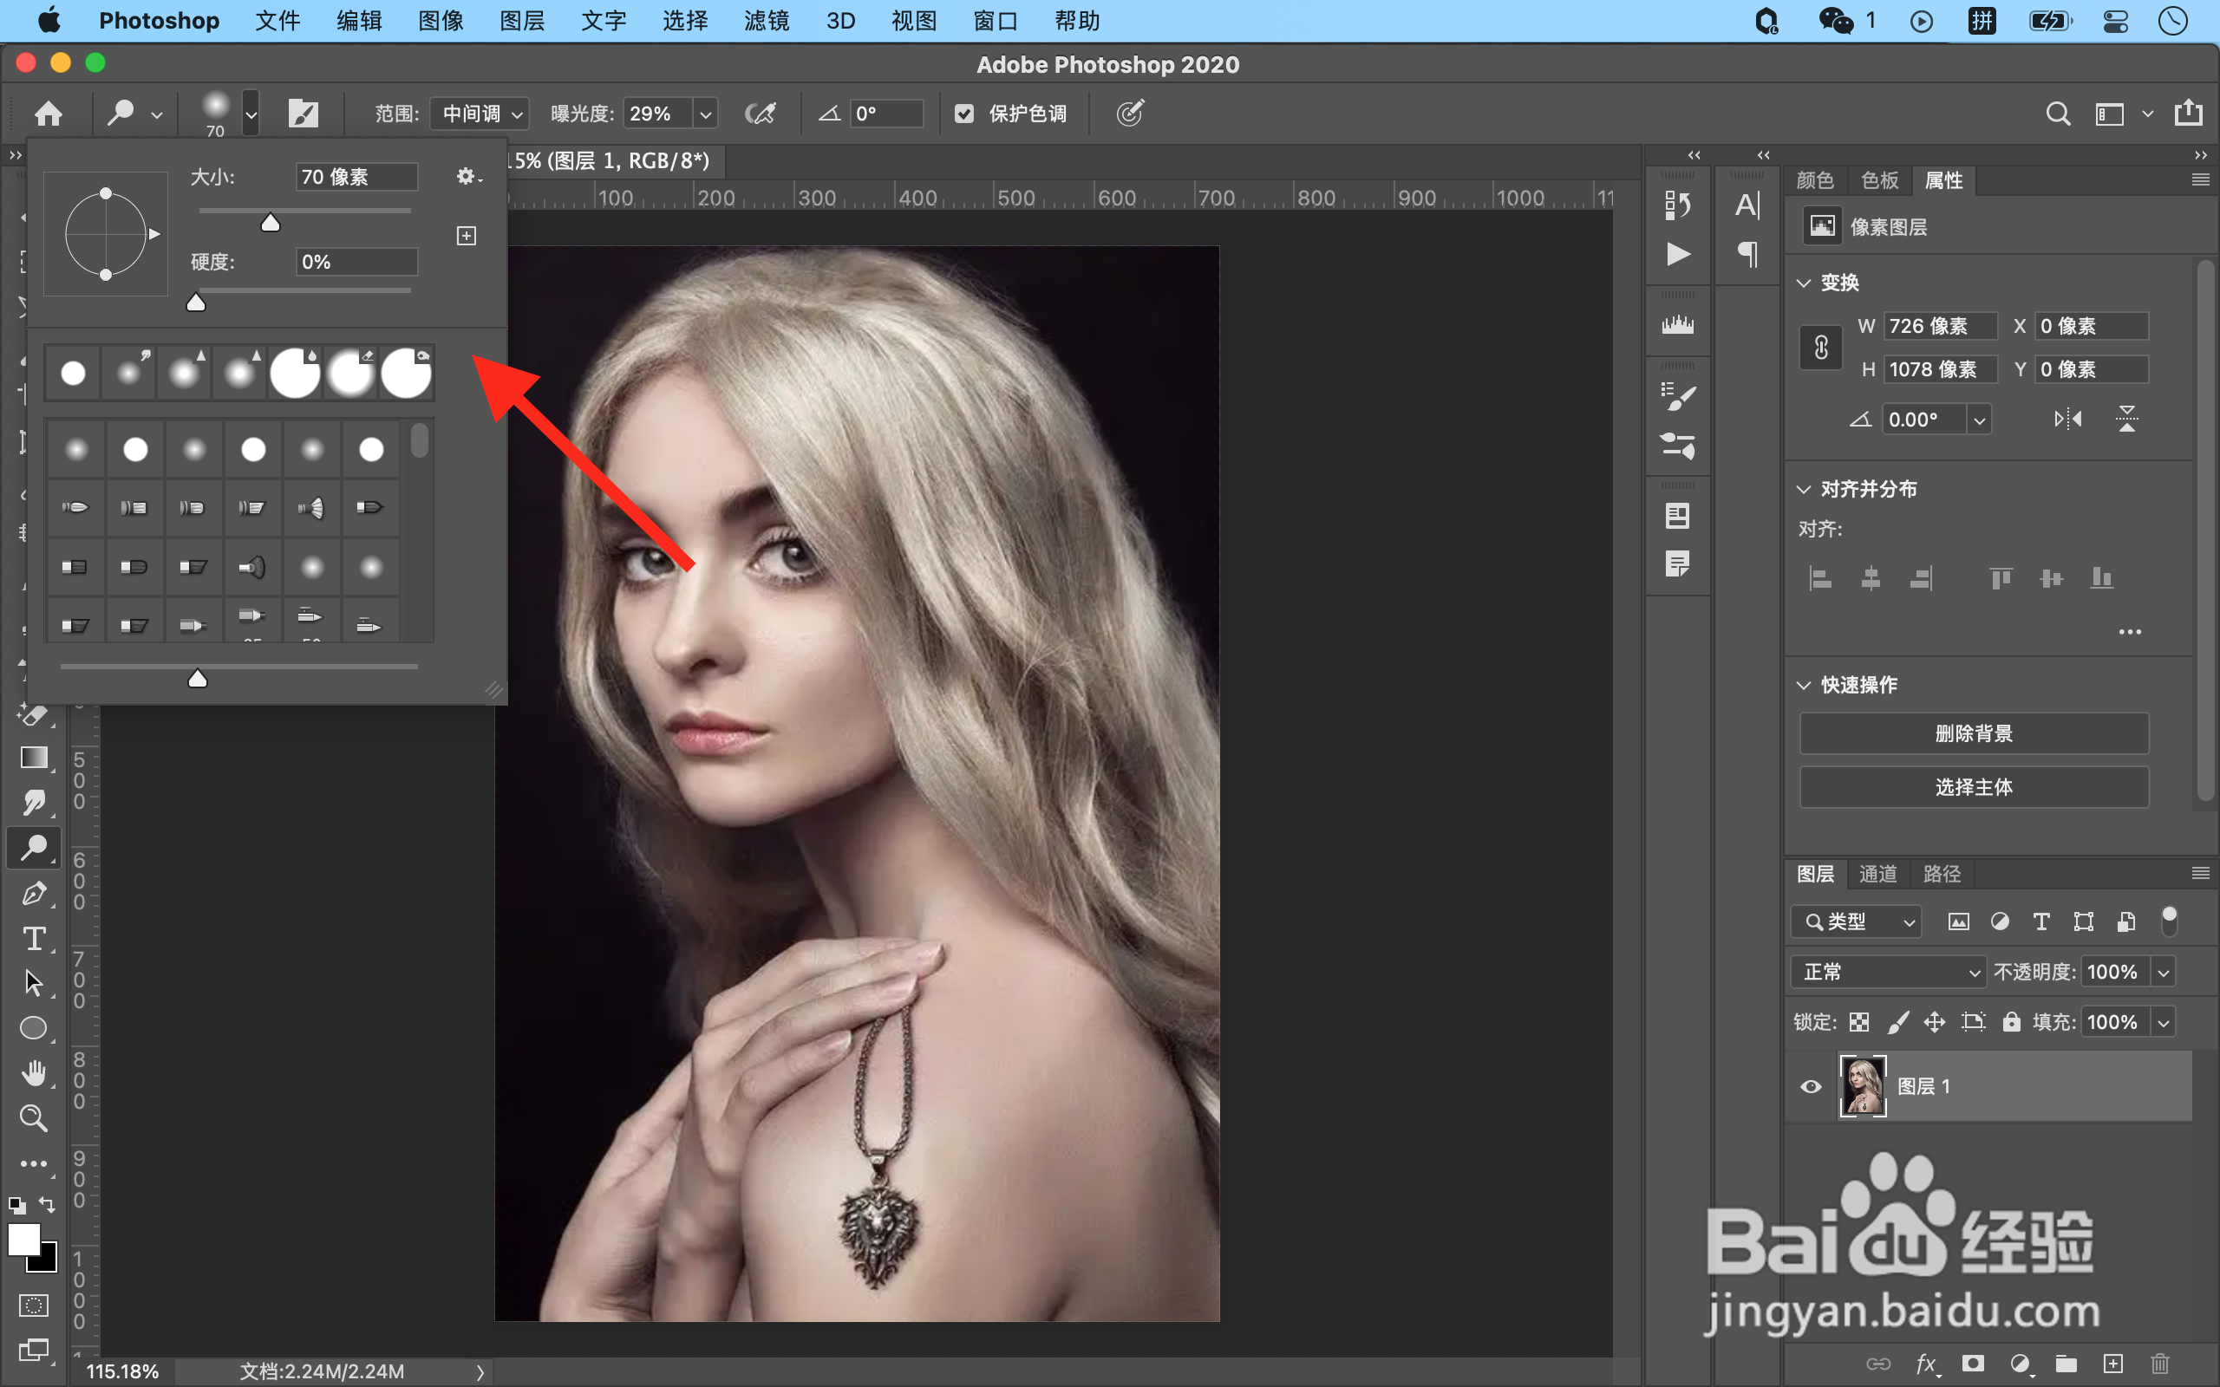2220x1387 pixels.
Task: Click the 硬度 value input field
Action: point(357,262)
